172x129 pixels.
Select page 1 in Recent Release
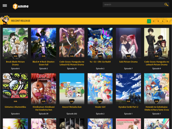coord(149,21)
